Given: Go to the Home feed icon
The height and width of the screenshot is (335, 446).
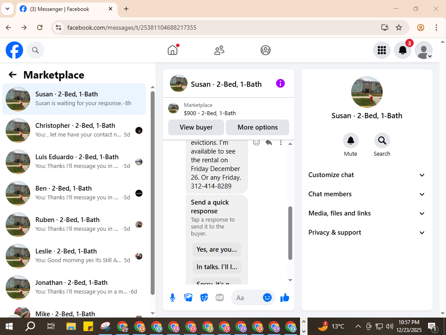Looking at the screenshot, I should click(173, 50).
